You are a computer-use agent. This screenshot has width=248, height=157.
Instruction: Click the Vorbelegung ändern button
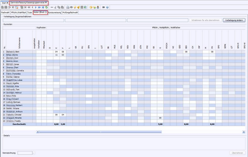point(234,20)
